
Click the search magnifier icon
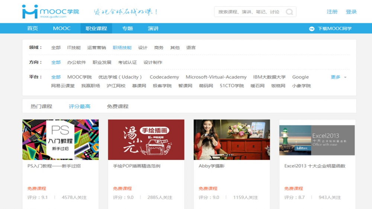(x=289, y=12)
